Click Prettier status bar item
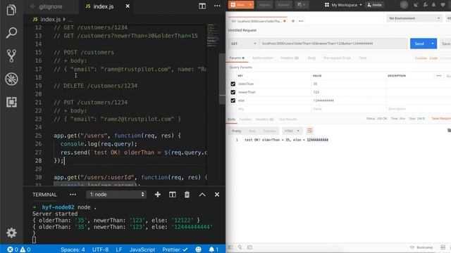The height and width of the screenshot is (253, 451). [x=175, y=249]
